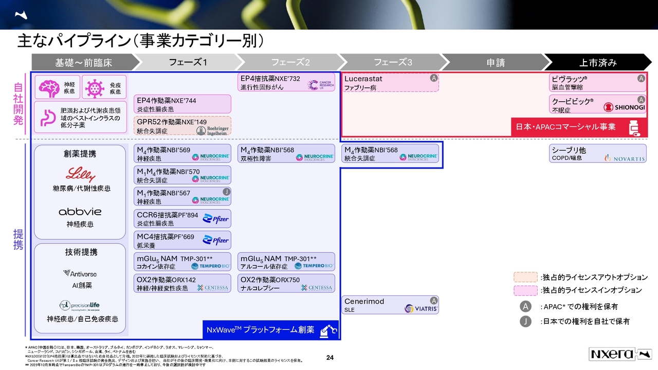Click the stomach icon for obesity small molecules
The image size is (658, 370).
coord(47,118)
